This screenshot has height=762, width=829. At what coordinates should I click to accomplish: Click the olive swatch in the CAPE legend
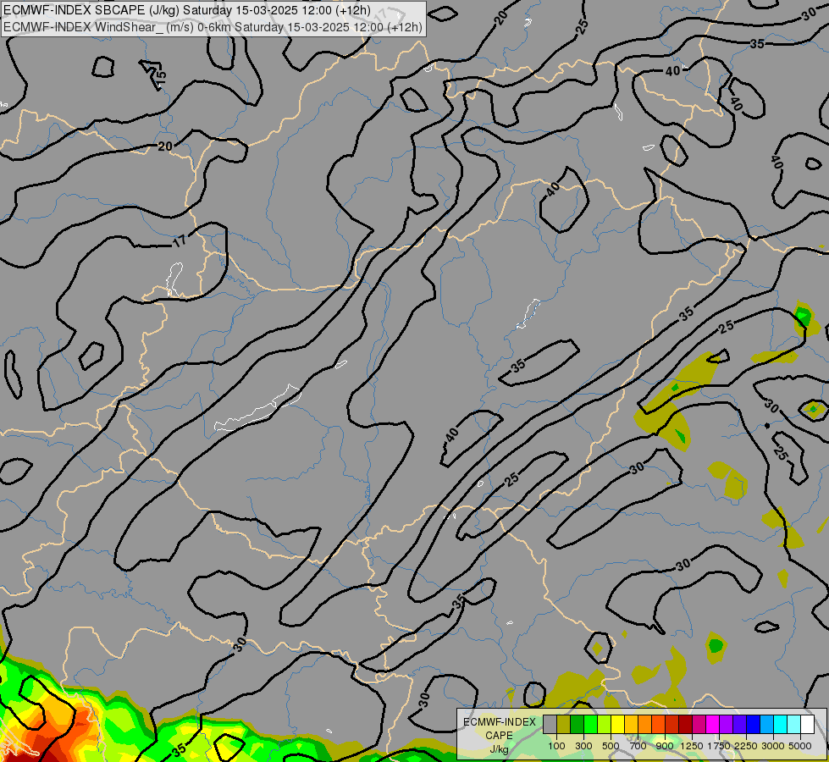point(564,725)
